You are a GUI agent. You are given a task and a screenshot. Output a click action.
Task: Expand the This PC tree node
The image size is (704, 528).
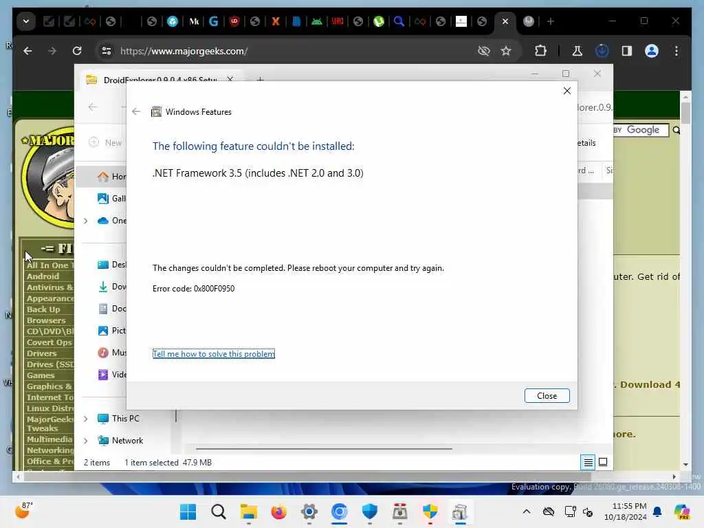coord(85,419)
